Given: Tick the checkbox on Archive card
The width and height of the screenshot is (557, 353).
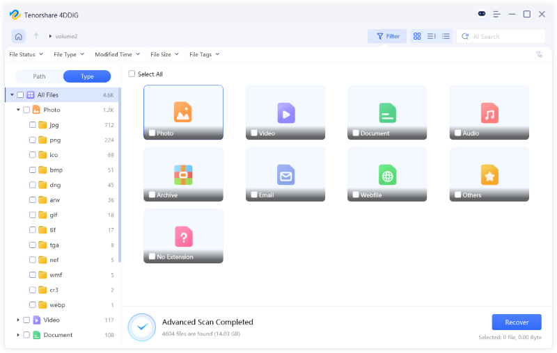Looking at the screenshot, I should click(152, 195).
